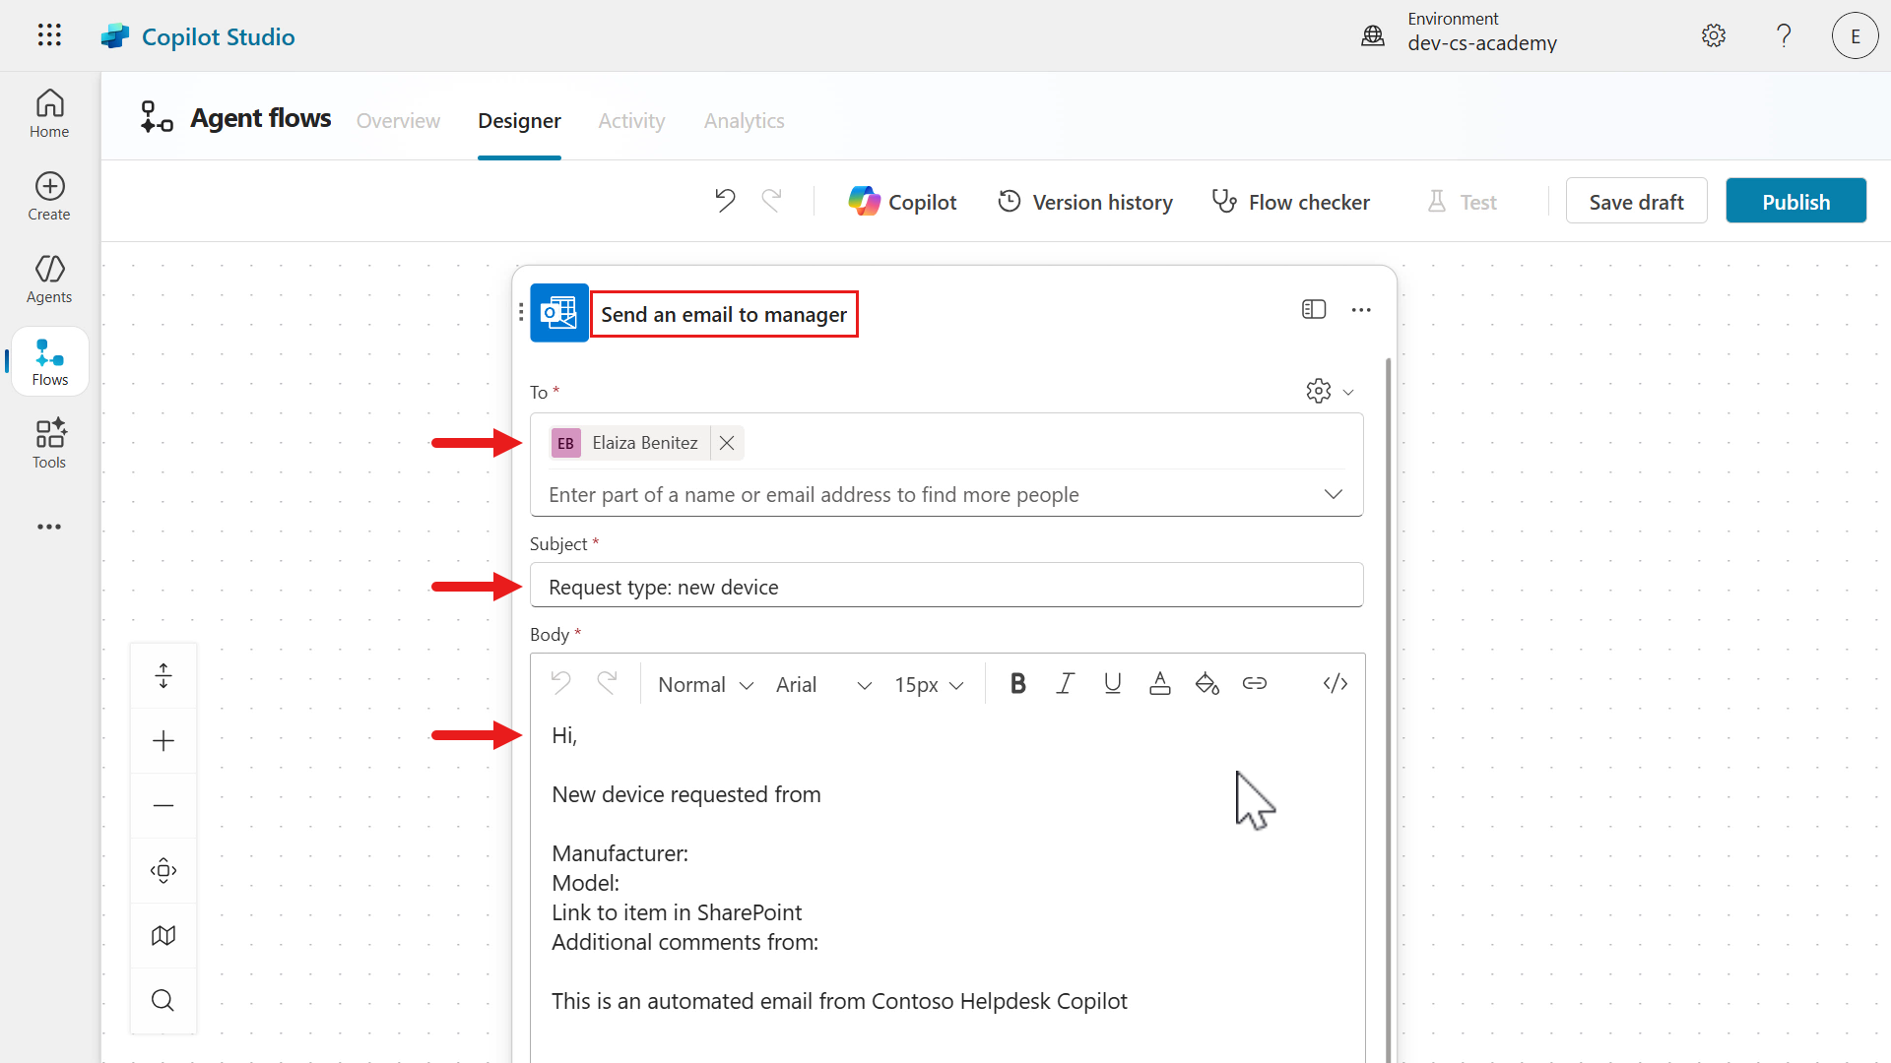Open the highlight color fill tool
1891x1063 pixels.
[x=1207, y=684]
